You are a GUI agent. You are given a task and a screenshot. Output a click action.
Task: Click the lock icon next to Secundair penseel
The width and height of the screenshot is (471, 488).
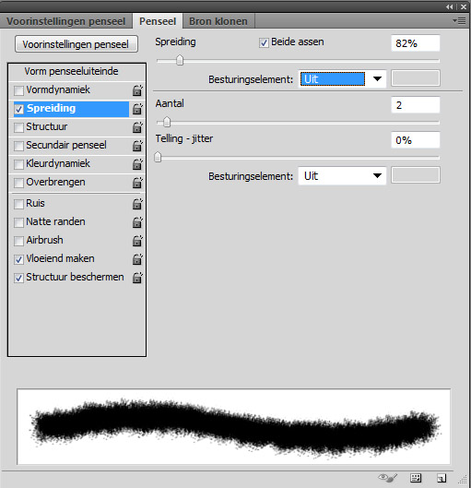[137, 146]
